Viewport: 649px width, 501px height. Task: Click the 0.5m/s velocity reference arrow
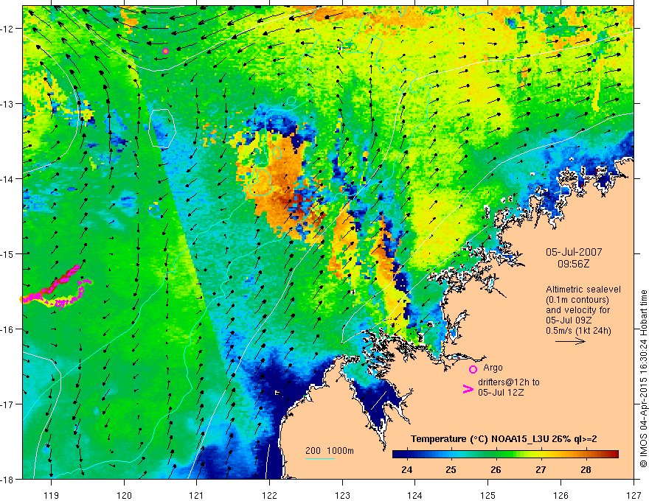click(570, 341)
